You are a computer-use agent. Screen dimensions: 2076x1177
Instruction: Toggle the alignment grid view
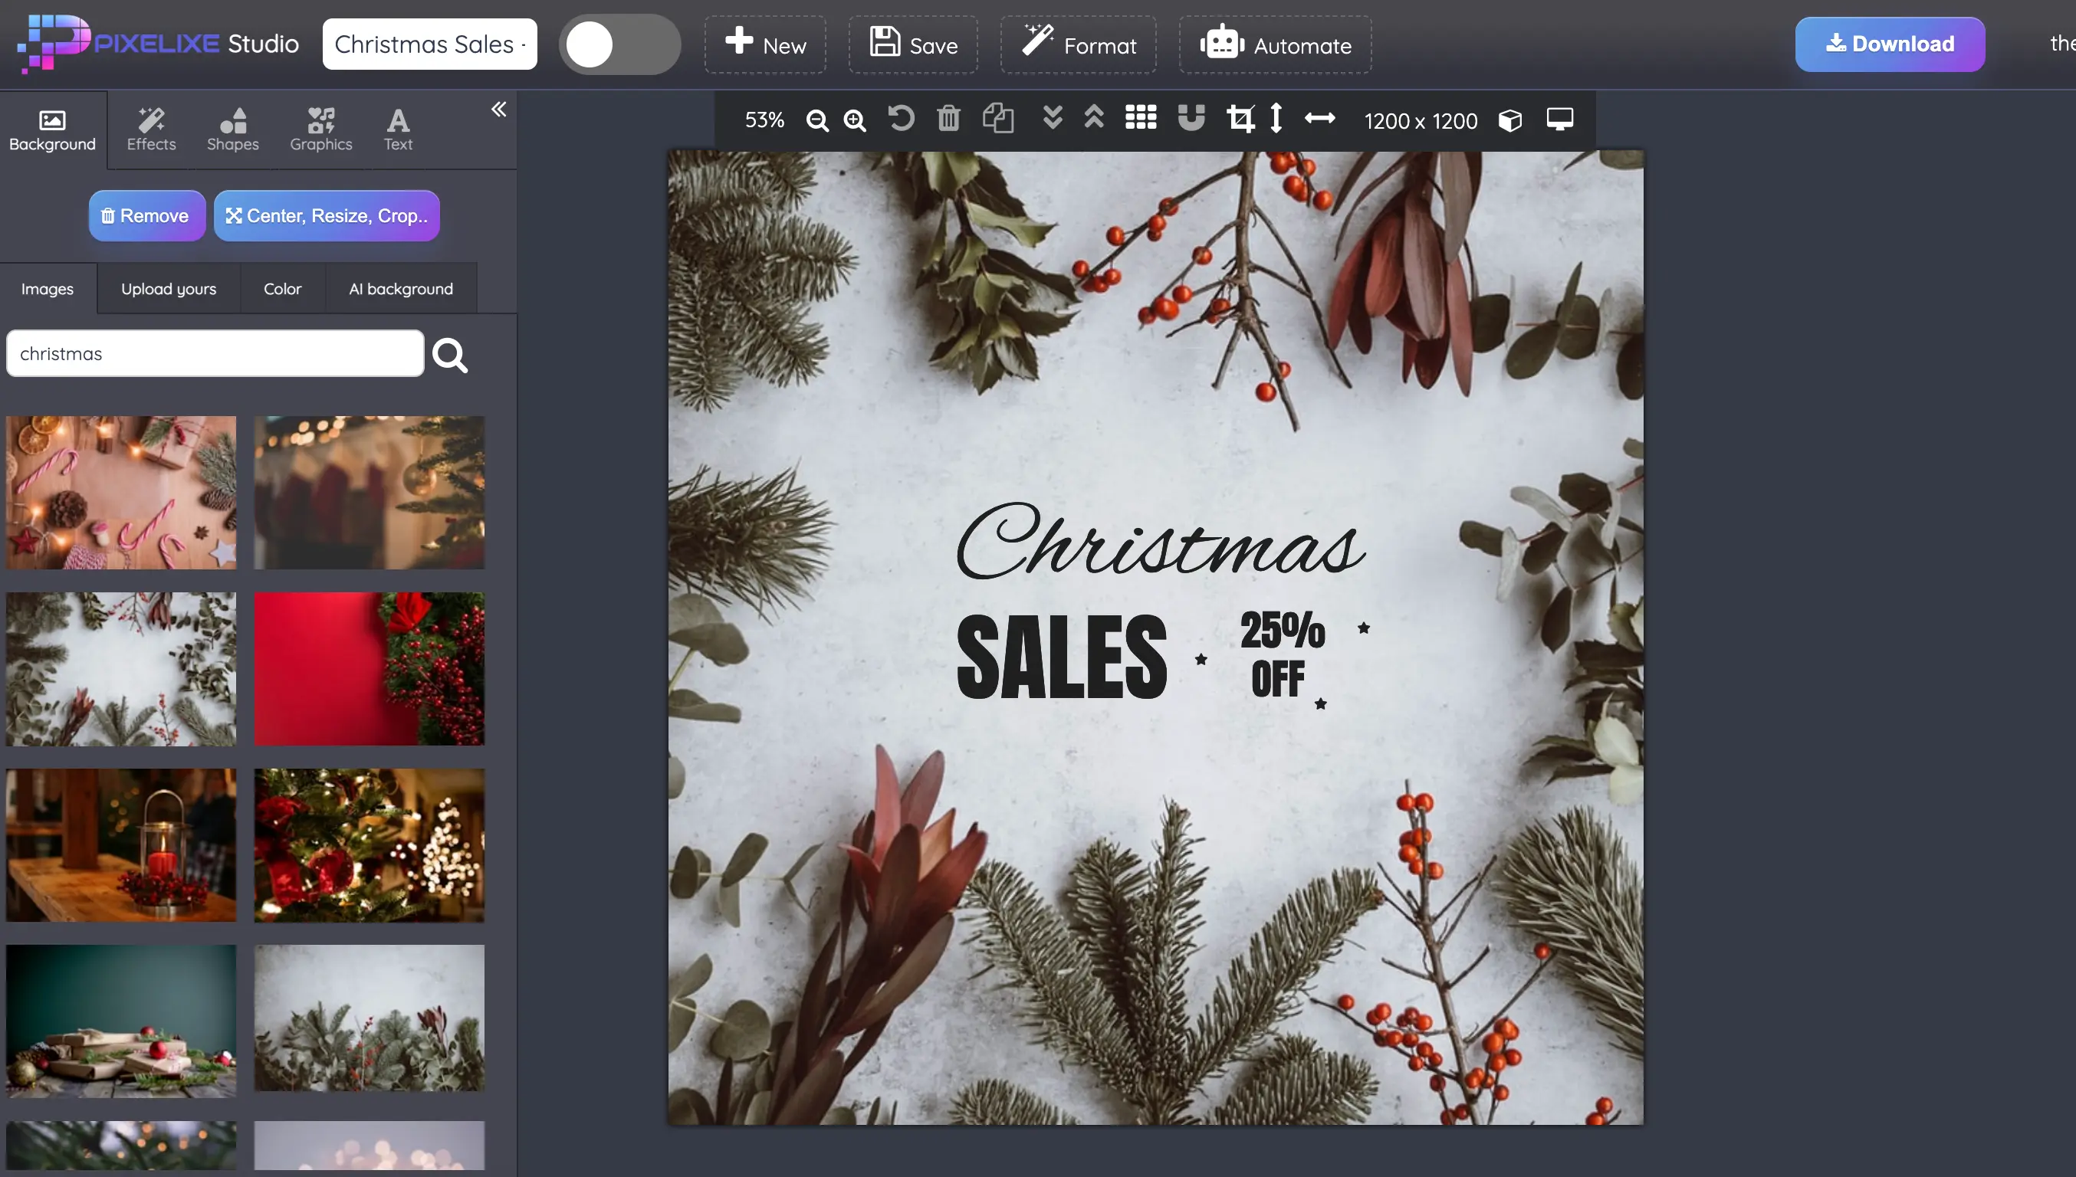pos(1140,120)
